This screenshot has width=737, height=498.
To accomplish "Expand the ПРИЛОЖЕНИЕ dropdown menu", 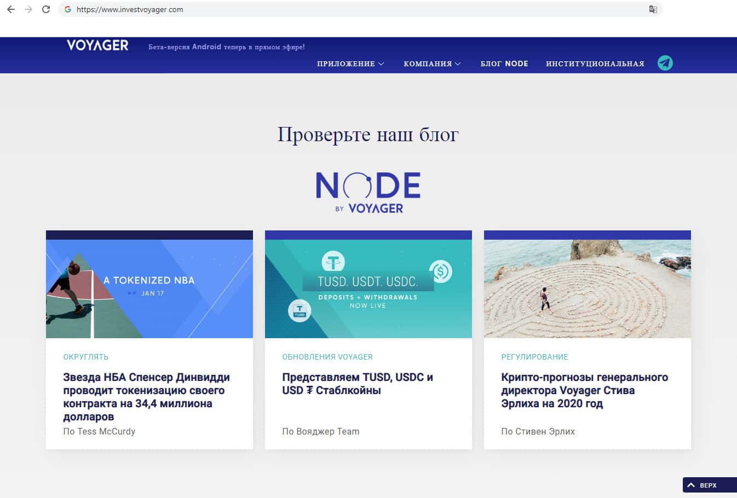I will pos(350,64).
